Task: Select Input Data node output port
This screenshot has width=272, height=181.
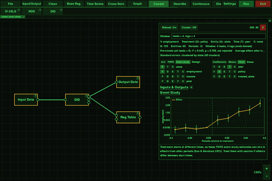Action: [x=38, y=99]
